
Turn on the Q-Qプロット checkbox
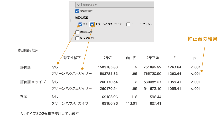(77, 38)
